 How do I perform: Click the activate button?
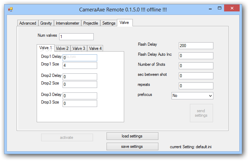point(67,137)
